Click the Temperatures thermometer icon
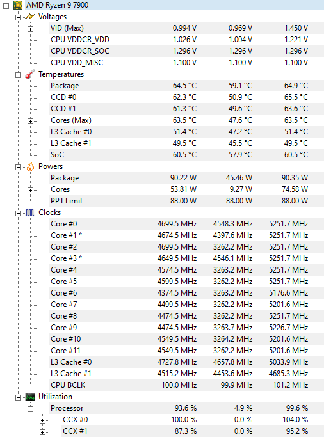The height and width of the screenshot is (437, 324). pyautogui.click(x=30, y=74)
